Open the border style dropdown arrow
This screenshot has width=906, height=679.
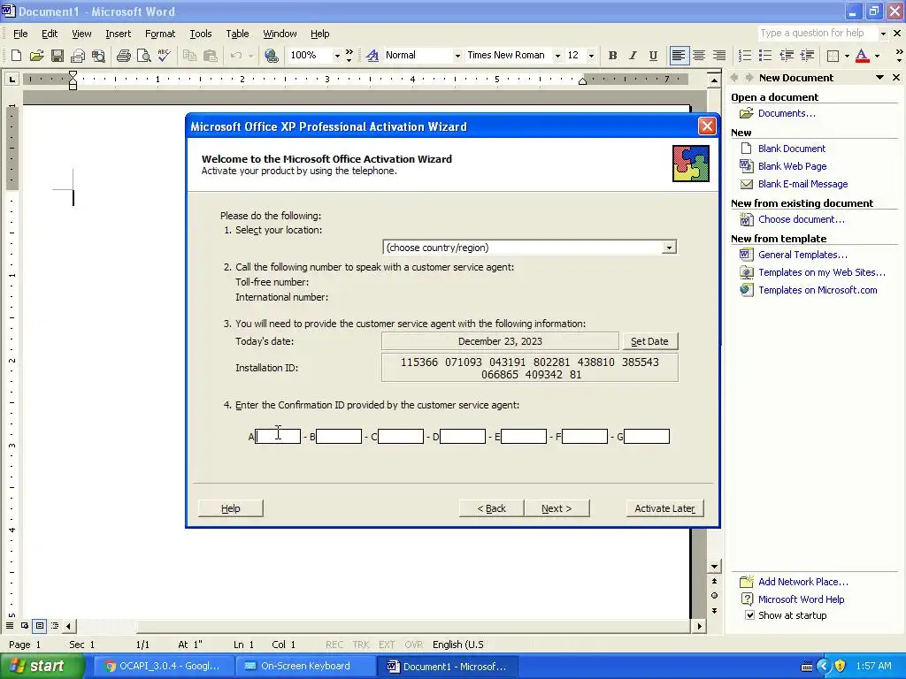coord(847,56)
